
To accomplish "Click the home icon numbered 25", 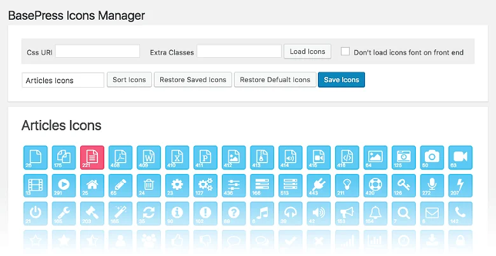I will (92, 185).
